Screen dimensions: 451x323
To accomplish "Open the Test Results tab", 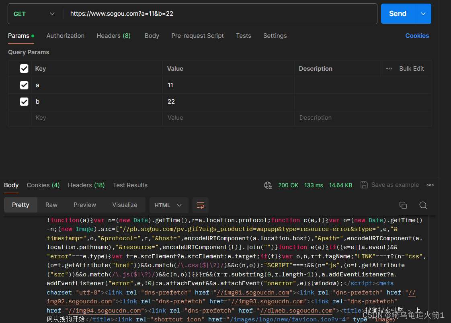I will click(x=130, y=185).
